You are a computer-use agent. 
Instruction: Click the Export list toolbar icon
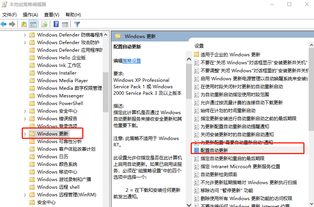(45, 24)
